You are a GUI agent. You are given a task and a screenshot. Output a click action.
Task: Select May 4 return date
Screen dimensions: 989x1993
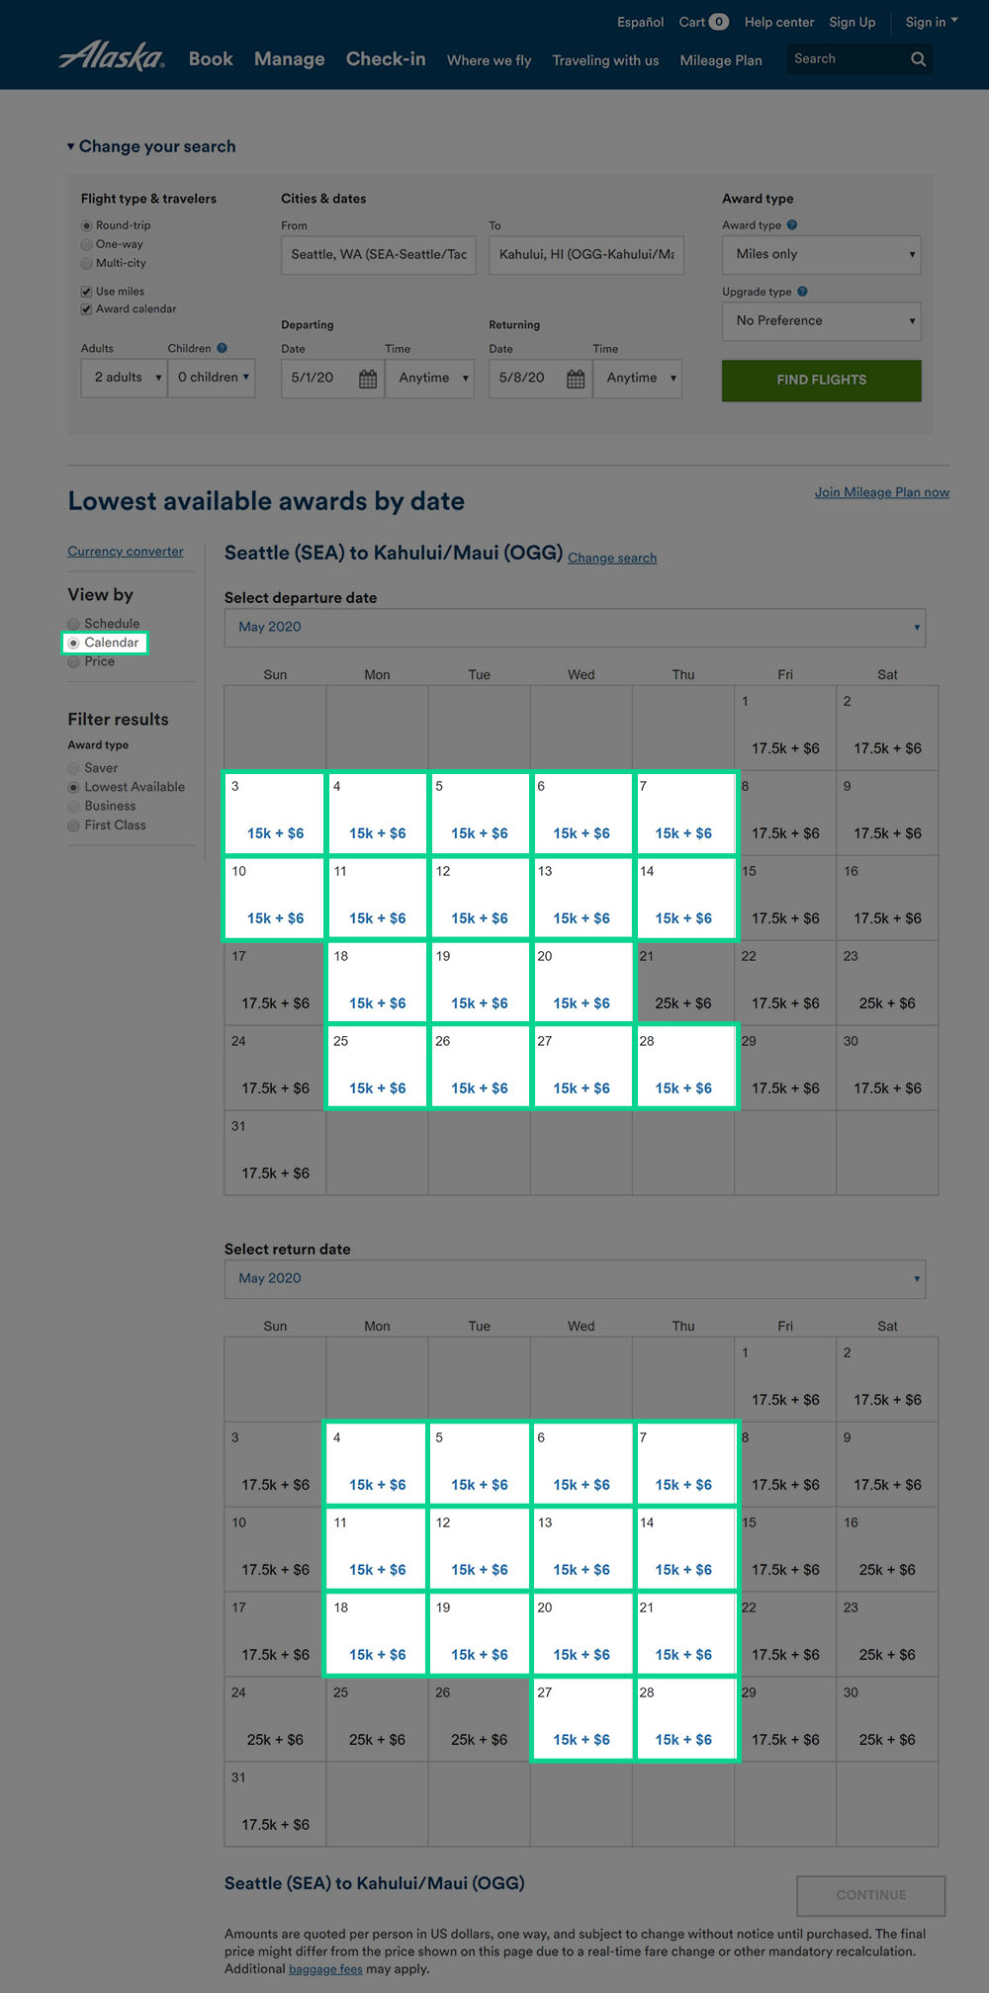[377, 1464]
